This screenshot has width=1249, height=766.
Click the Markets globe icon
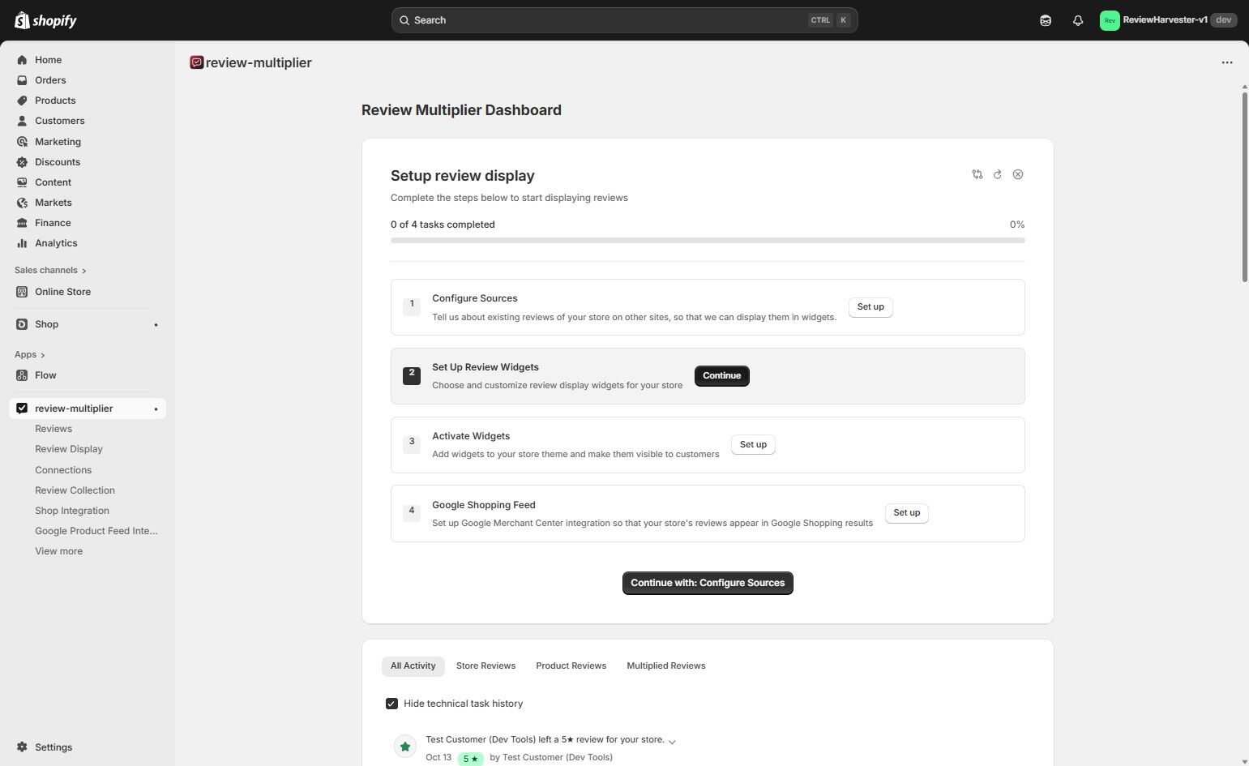(22, 203)
